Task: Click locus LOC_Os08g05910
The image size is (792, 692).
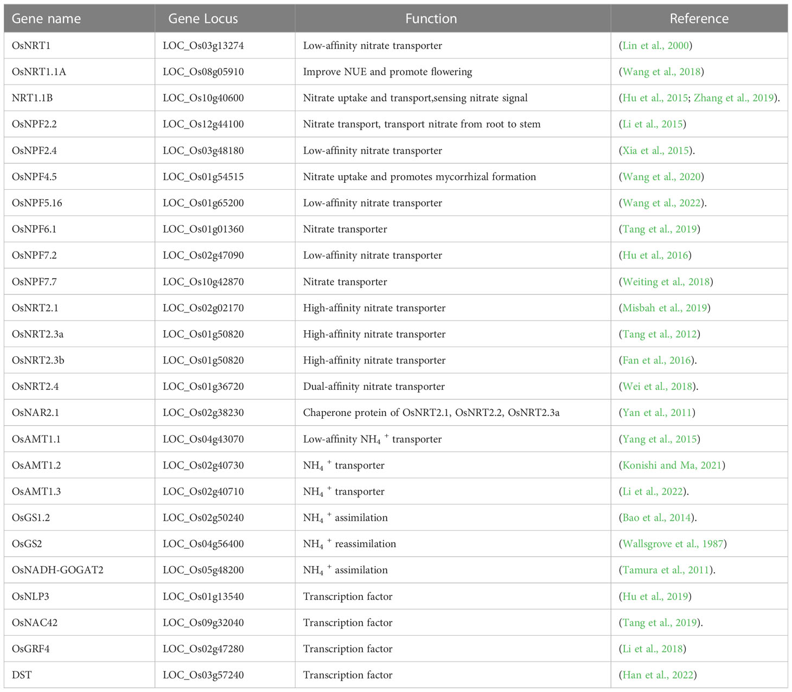Action: pyautogui.click(x=203, y=72)
